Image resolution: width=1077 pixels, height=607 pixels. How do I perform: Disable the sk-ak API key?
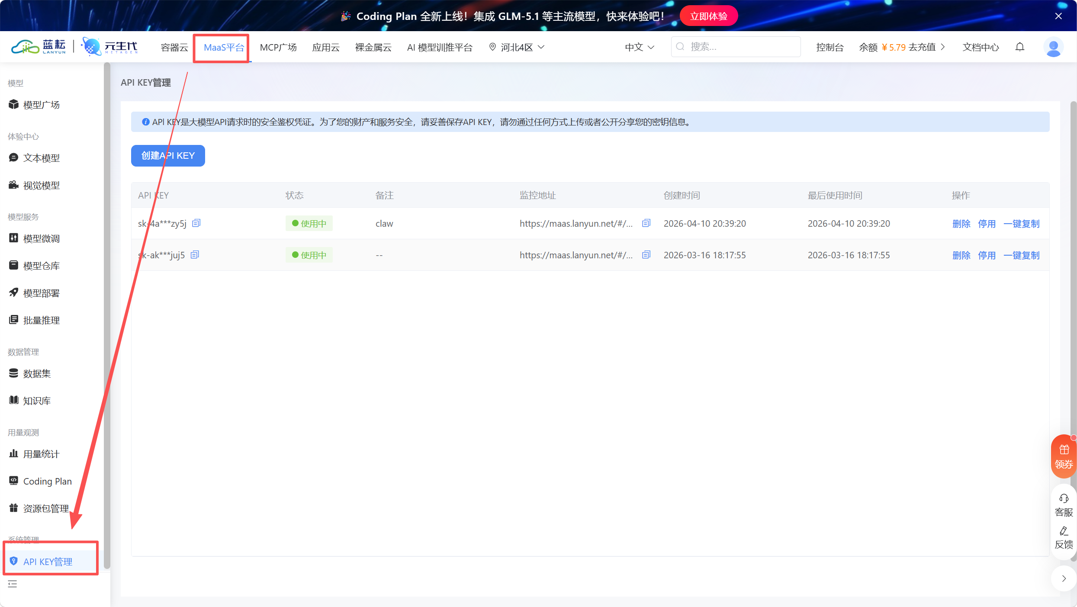987,255
